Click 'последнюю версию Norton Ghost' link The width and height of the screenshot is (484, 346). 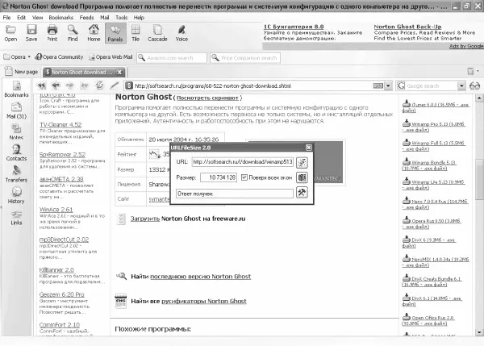pyautogui.click(x=200, y=277)
